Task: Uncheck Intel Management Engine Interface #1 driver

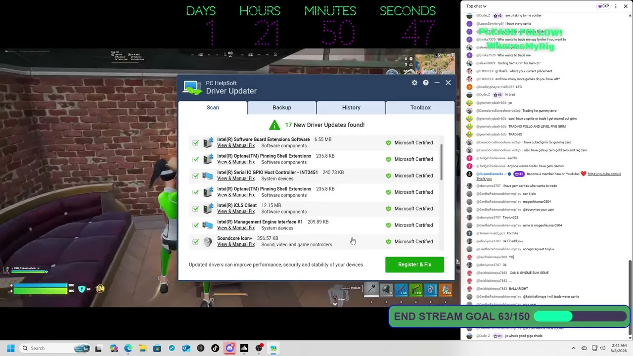Action: pos(196,225)
